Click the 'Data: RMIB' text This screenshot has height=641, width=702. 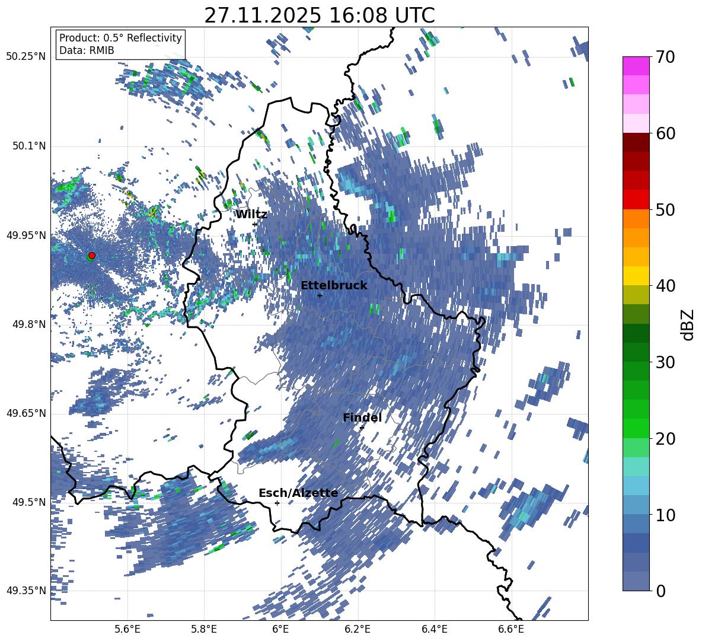87,50
